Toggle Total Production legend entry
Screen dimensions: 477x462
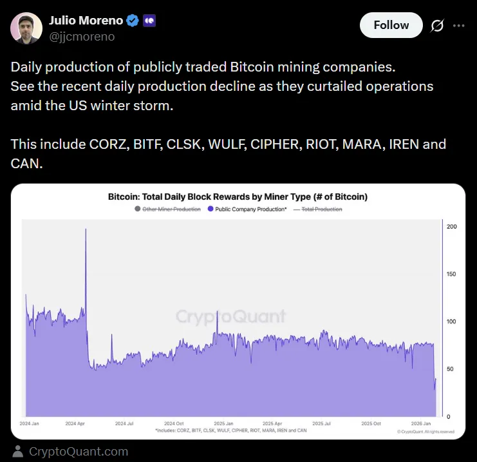[x=317, y=209]
